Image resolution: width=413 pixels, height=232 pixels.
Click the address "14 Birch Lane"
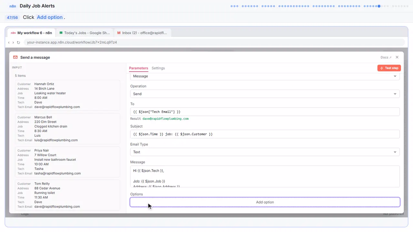pos(45,89)
